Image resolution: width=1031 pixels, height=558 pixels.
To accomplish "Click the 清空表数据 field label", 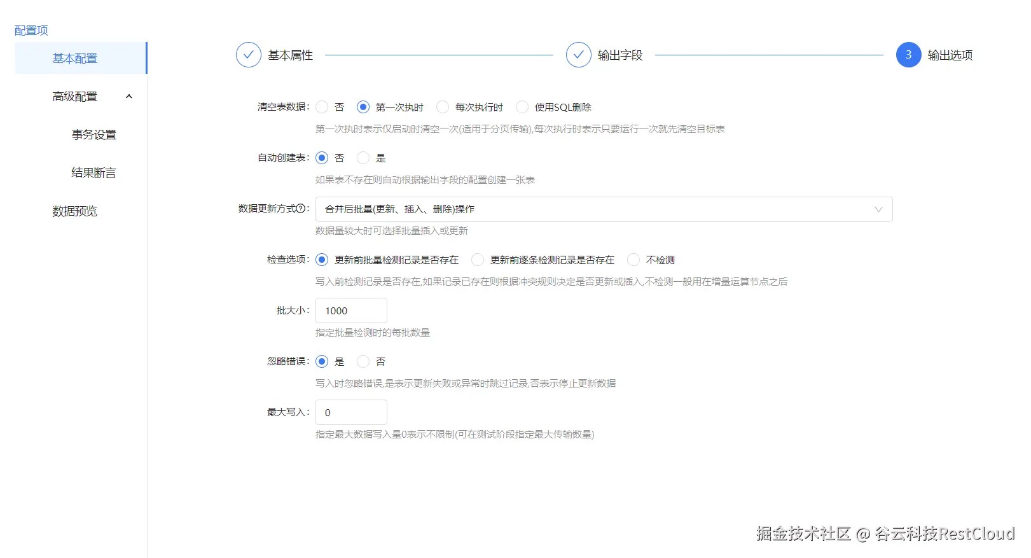I will (x=283, y=107).
